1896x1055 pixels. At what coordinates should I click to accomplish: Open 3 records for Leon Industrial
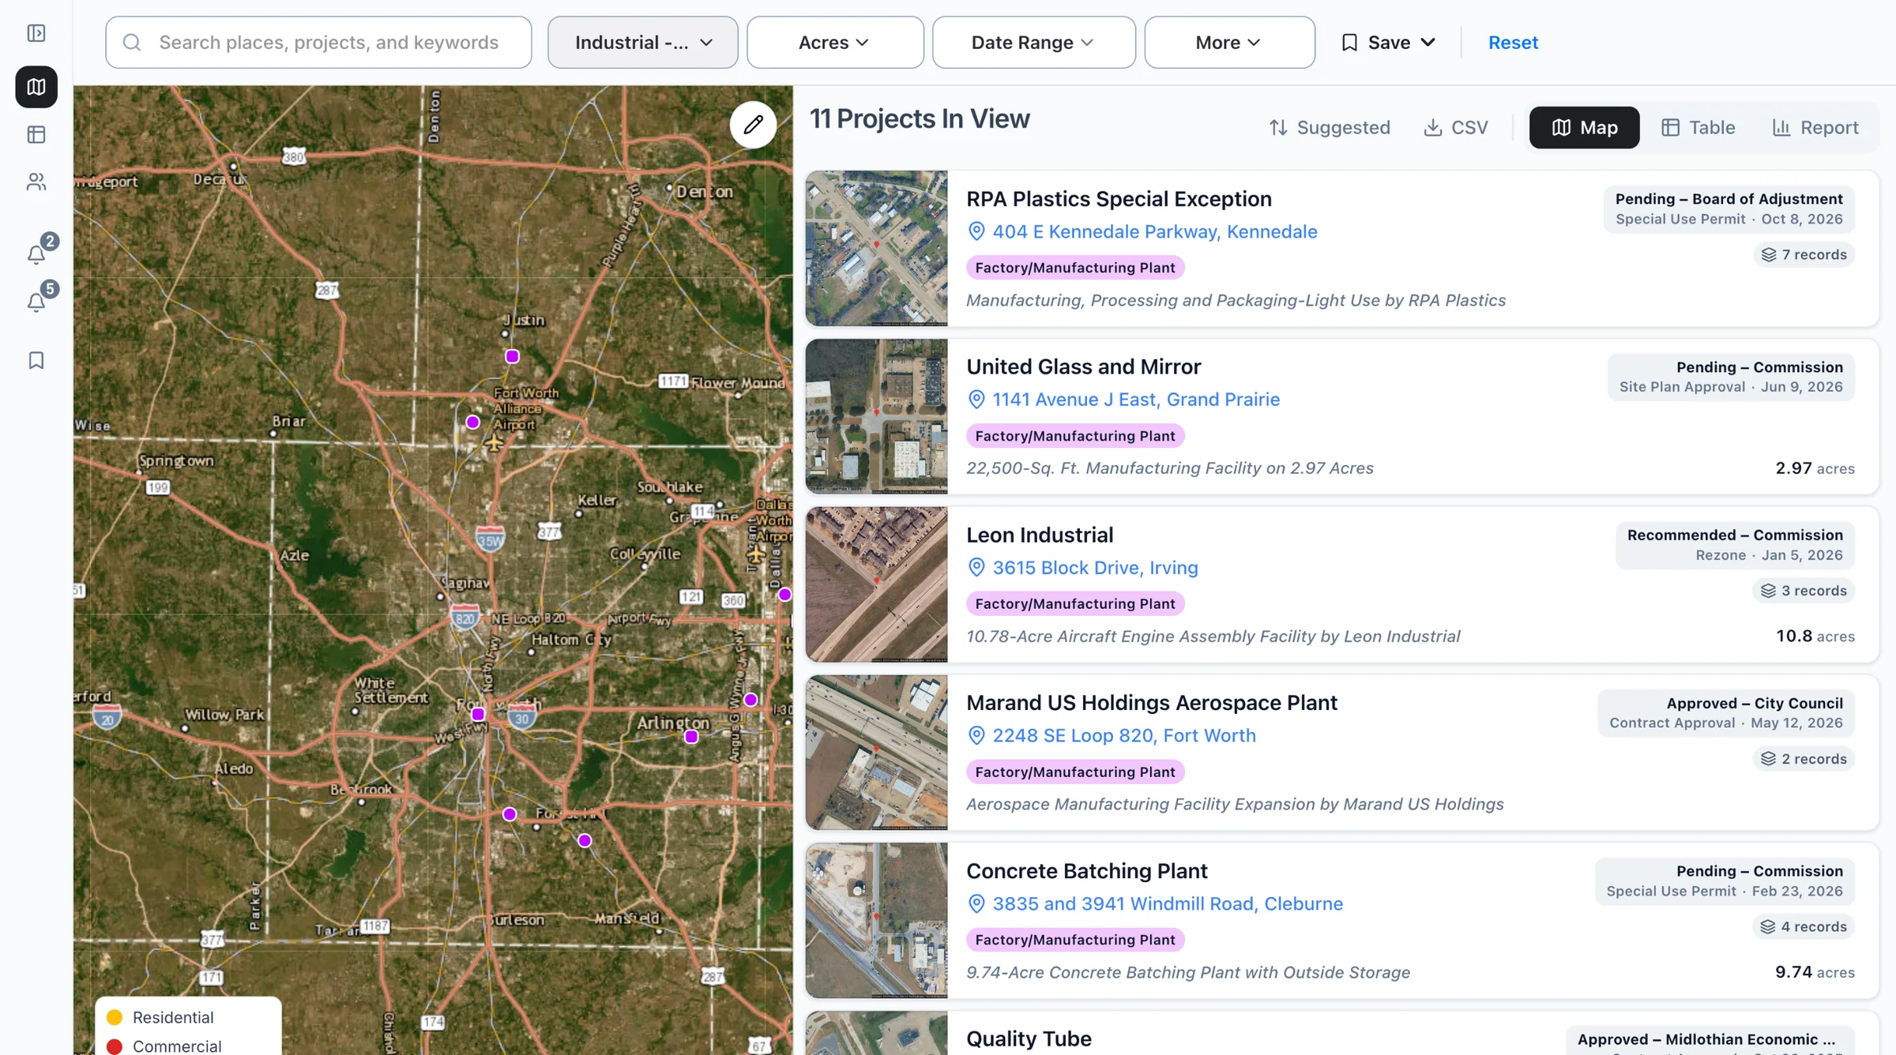(1804, 591)
